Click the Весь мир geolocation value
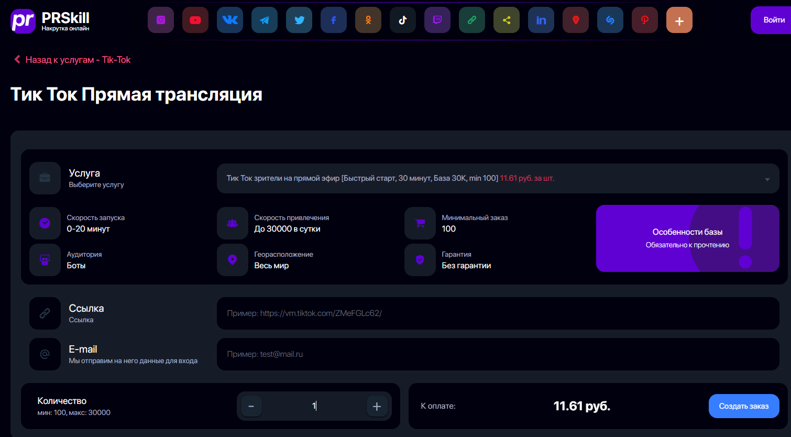 pyautogui.click(x=271, y=266)
